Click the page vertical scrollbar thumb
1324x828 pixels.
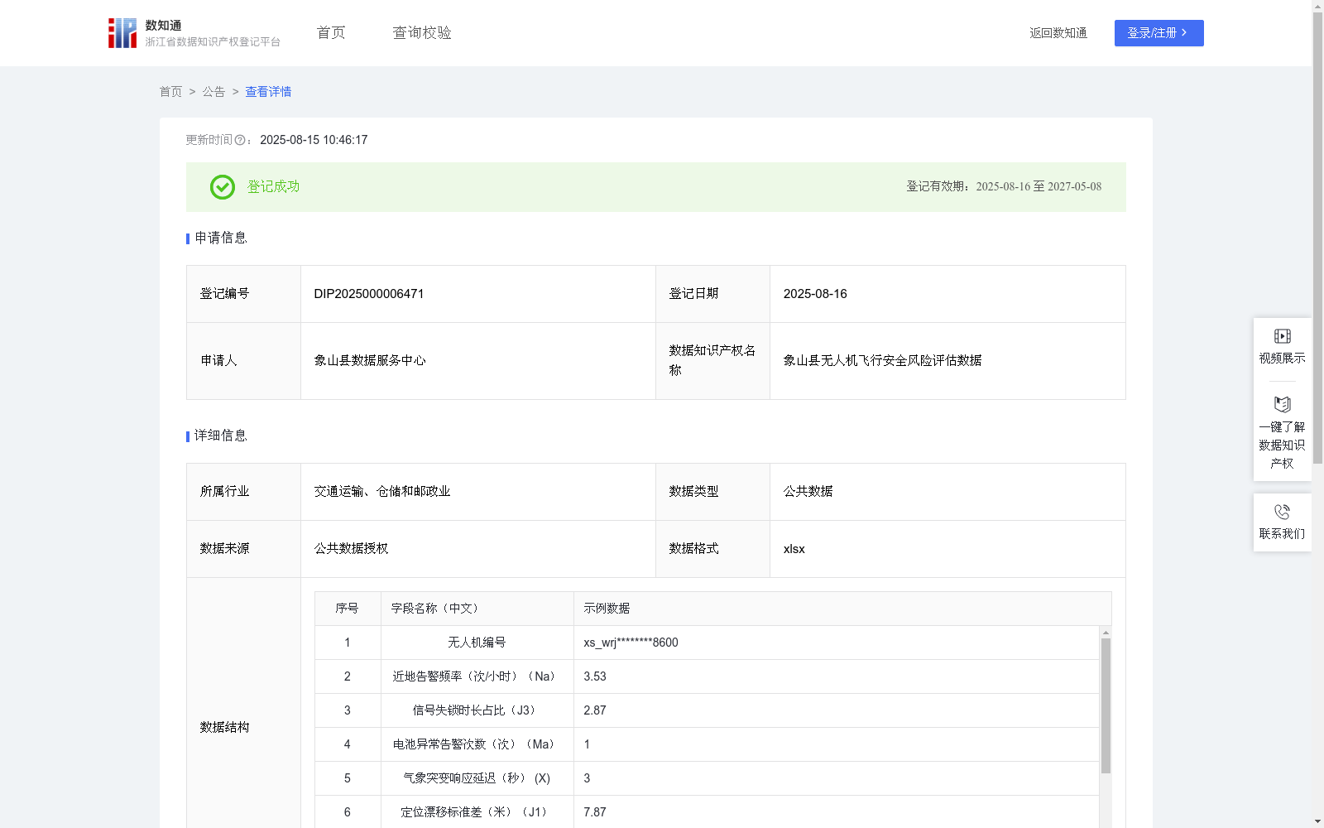[1317, 238]
